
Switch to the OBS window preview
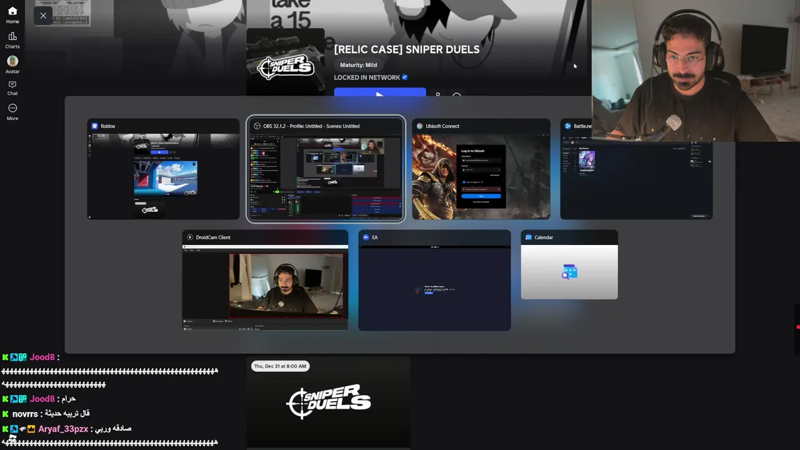326,169
